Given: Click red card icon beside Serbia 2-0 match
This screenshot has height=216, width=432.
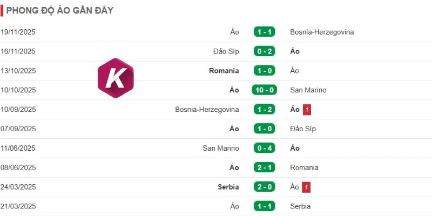Looking at the screenshot, I should pos(306,187).
